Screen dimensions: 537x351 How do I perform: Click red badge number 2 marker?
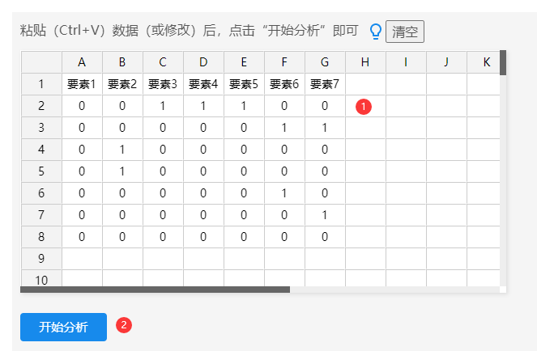pos(124,325)
